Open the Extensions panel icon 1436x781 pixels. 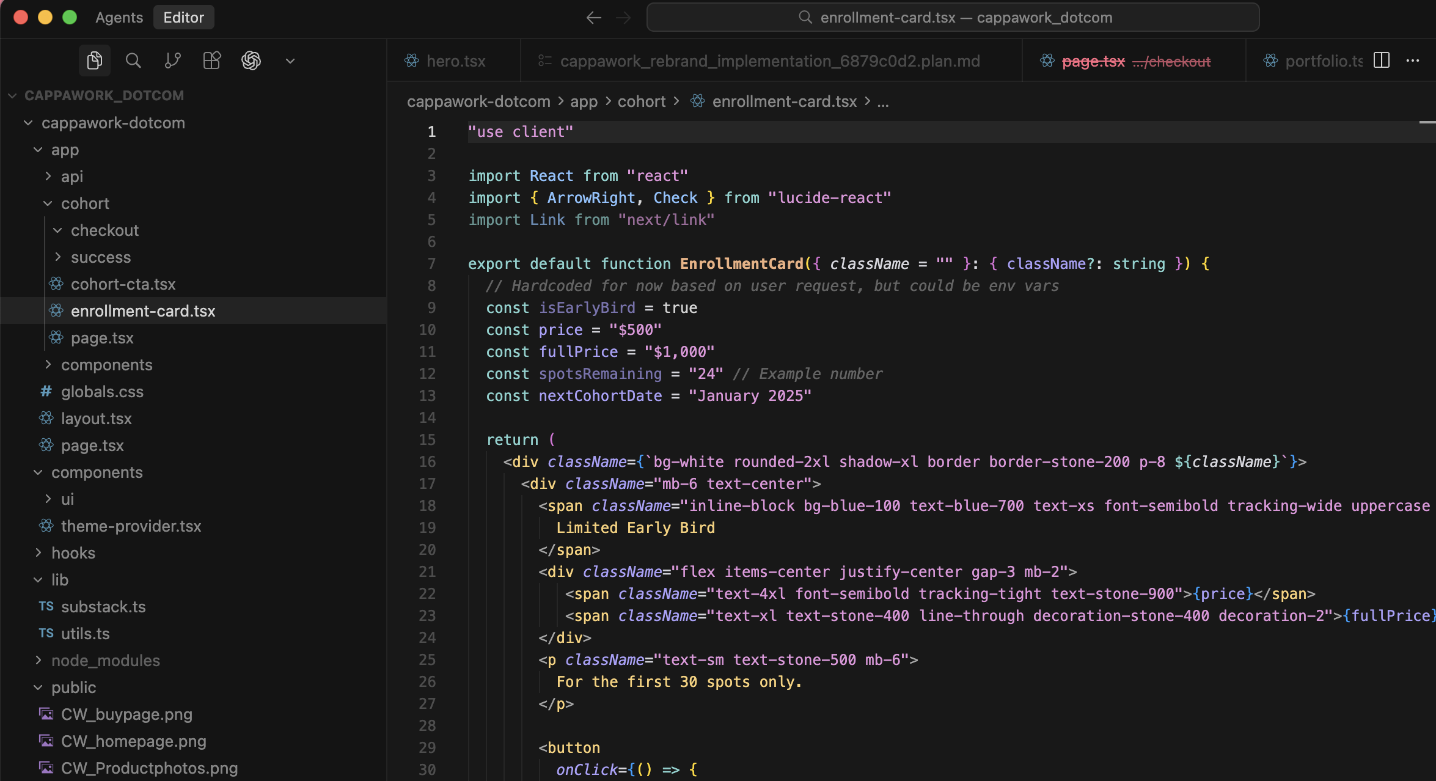[211, 61]
